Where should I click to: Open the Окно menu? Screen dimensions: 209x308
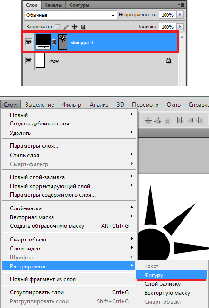coord(174,105)
